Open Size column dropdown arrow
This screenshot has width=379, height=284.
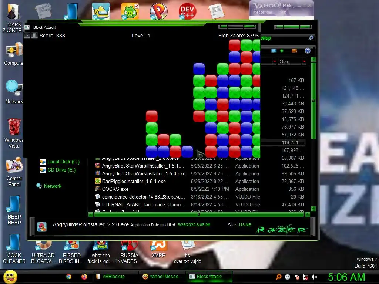[304, 62]
